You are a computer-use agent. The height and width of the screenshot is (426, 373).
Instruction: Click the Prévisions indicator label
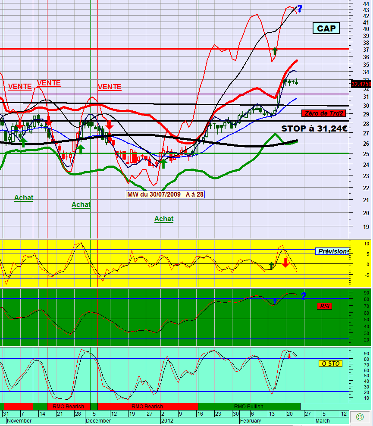click(333, 251)
